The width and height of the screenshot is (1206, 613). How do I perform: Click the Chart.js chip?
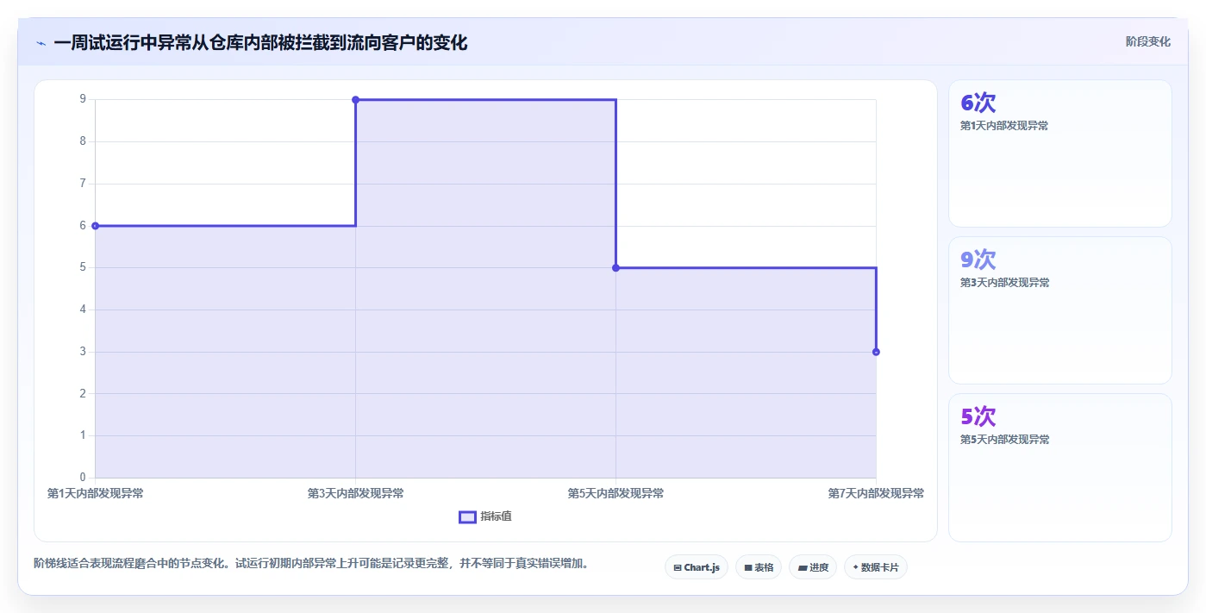697,567
